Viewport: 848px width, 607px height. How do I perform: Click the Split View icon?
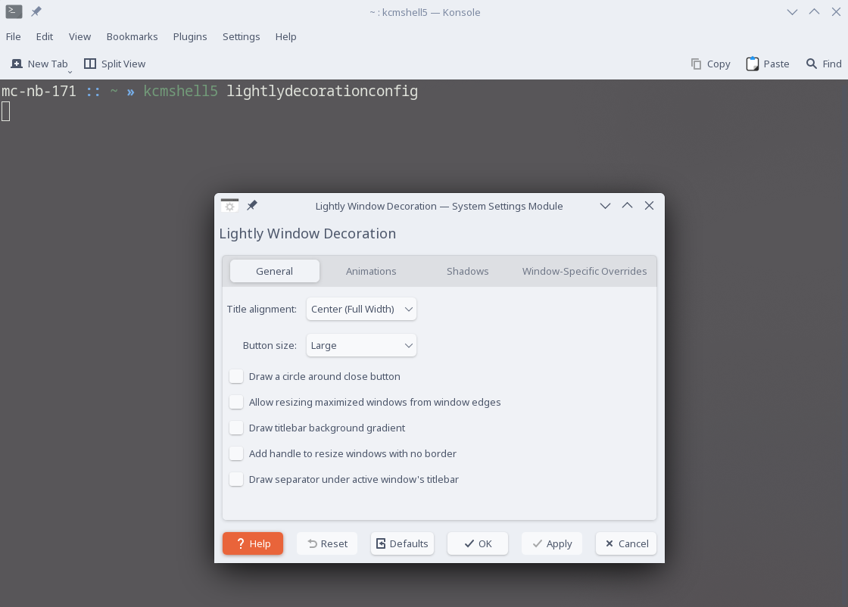[x=90, y=64]
